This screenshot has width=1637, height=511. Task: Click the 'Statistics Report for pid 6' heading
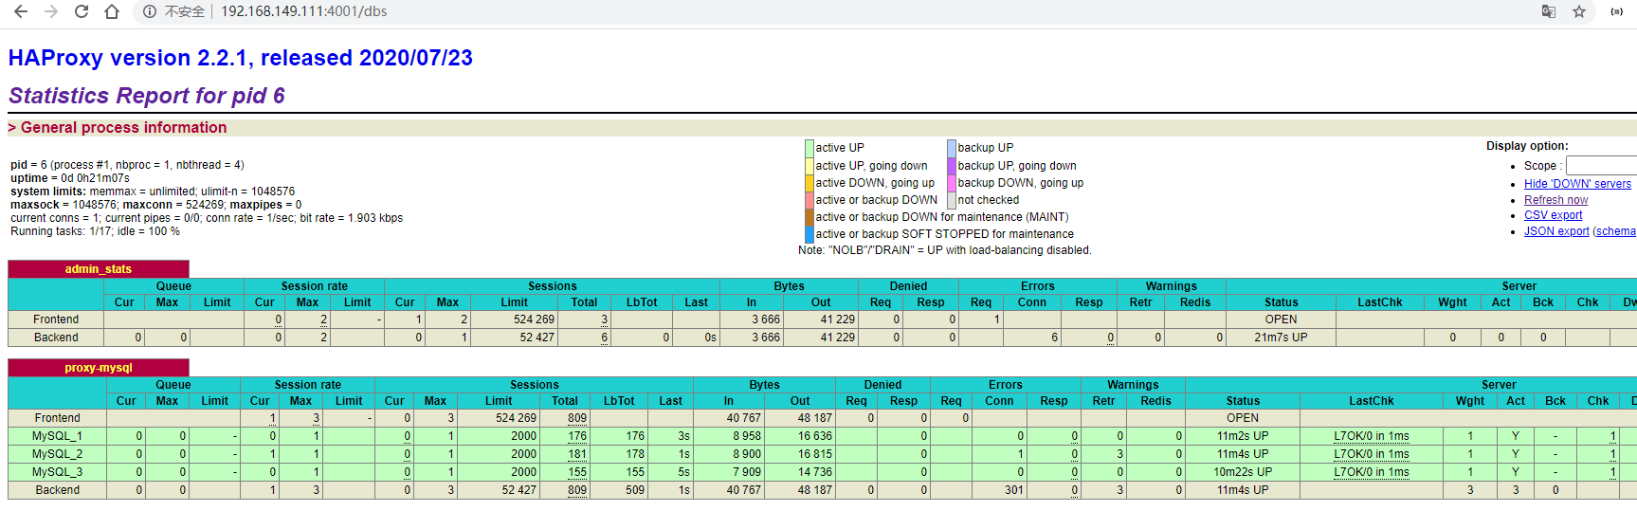coord(147,96)
